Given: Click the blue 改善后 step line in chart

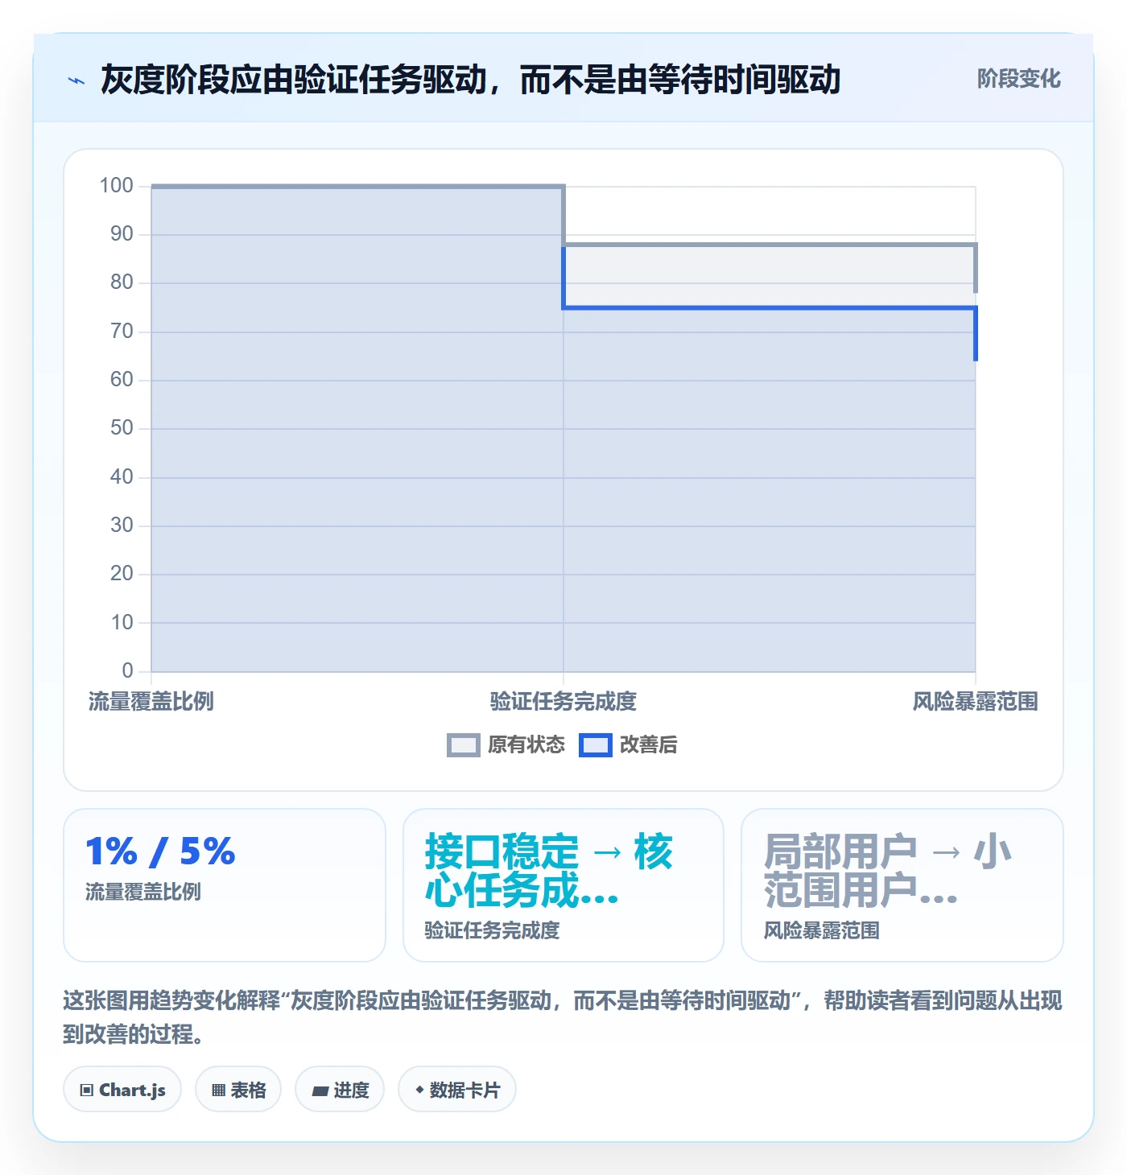Looking at the screenshot, I should point(770,307).
